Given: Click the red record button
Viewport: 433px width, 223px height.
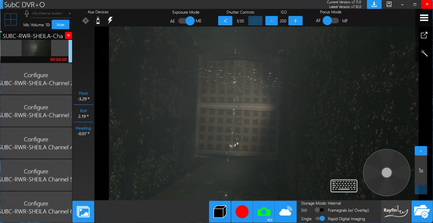Looking at the screenshot, I should (x=242, y=212).
